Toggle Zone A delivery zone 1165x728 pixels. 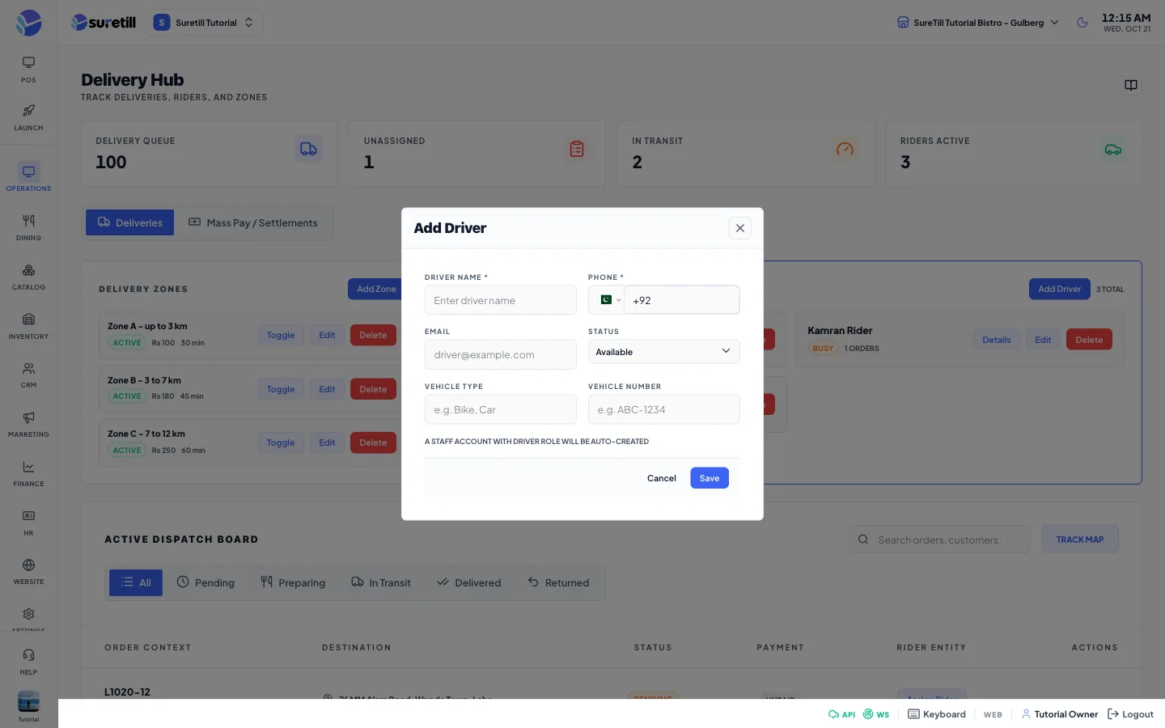point(281,335)
